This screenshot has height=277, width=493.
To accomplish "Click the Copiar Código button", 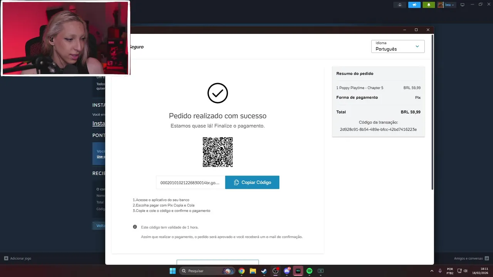I will tap(252, 182).
